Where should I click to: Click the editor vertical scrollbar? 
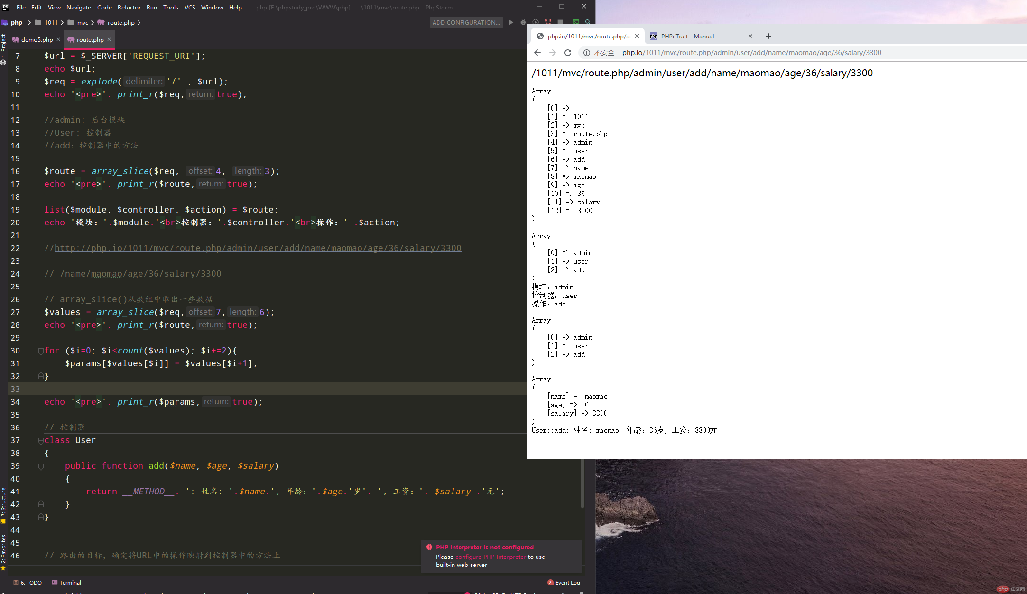(582, 484)
